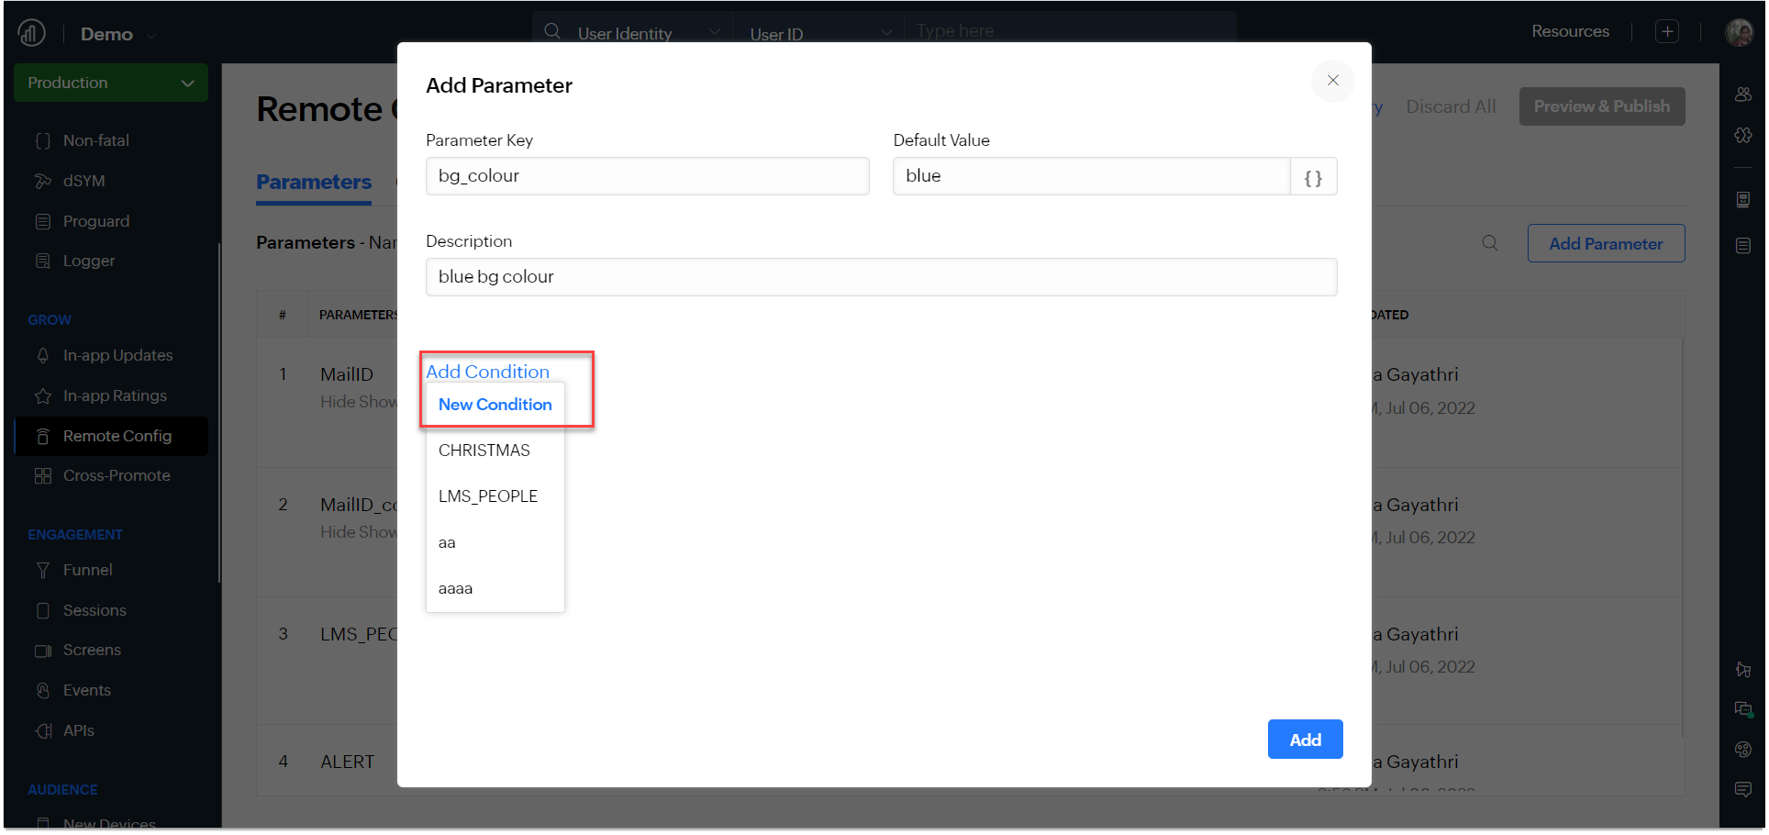Screen dimensions: 1769x835
Task: Pick the LMS_PEOPLE condition option
Action: click(x=488, y=496)
